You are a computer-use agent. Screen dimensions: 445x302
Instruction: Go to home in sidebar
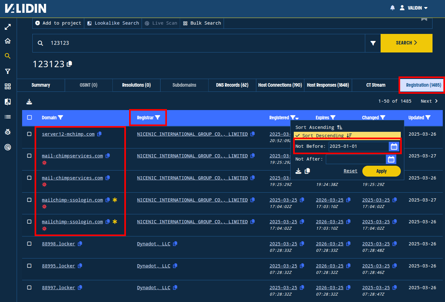(8, 41)
